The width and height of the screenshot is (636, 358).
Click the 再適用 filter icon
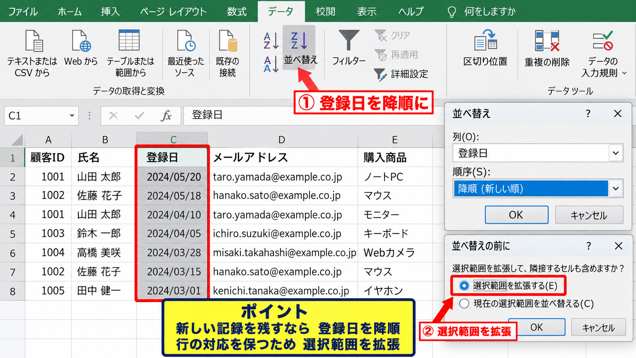[380, 55]
